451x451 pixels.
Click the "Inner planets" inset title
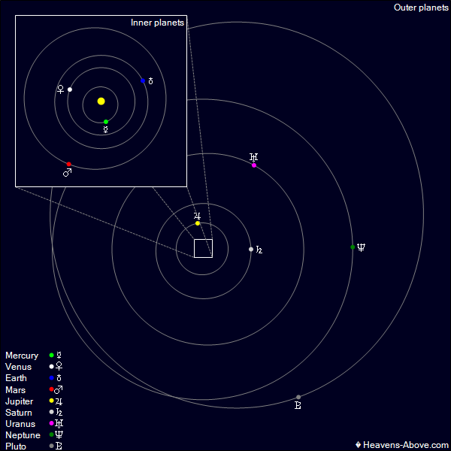click(x=157, y=23)
